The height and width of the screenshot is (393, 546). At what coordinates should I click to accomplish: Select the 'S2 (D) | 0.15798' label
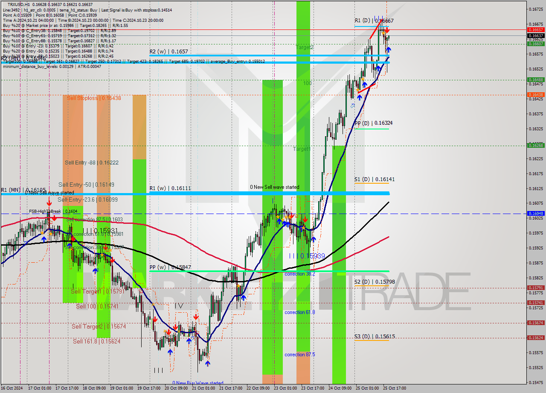(x=375, y=282)
